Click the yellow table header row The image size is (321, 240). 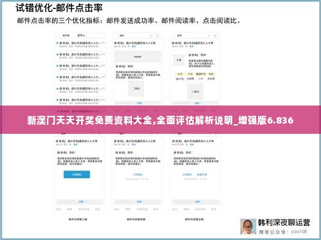(196, 74)
